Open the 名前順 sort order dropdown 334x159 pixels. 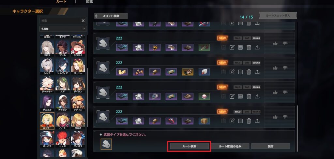[x=63, y=29]
